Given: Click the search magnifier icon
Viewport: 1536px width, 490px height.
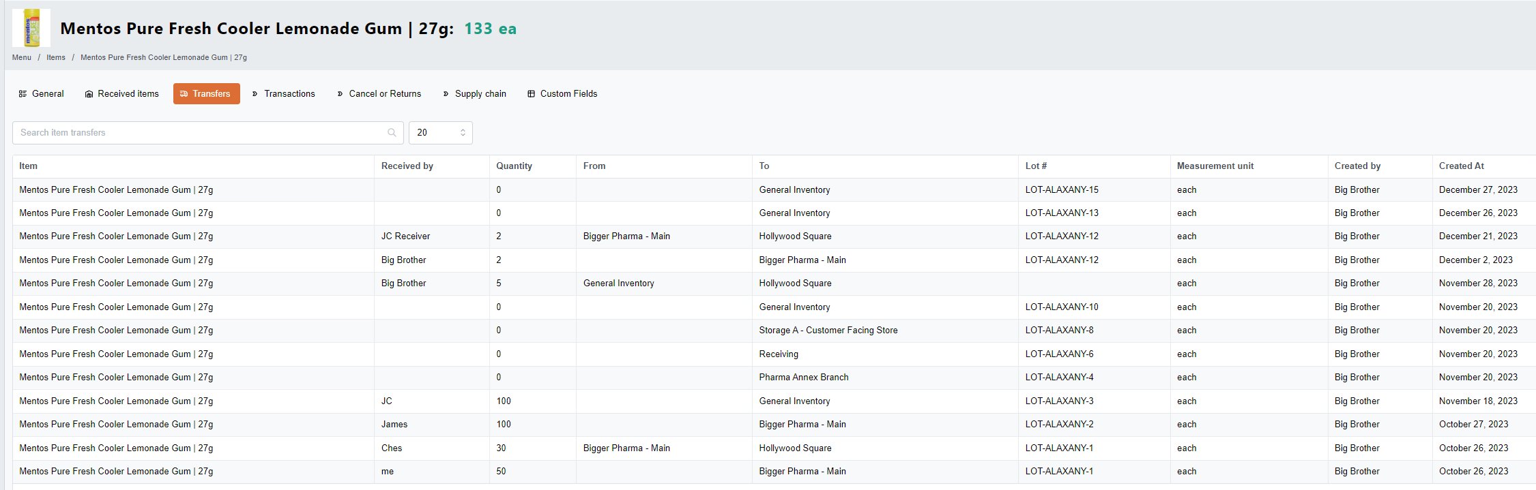Looking at the screenshot, I should tap(392, 133).
